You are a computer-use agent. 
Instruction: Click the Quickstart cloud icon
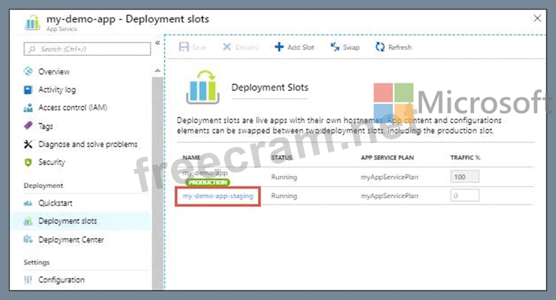[x=28, y=203]
